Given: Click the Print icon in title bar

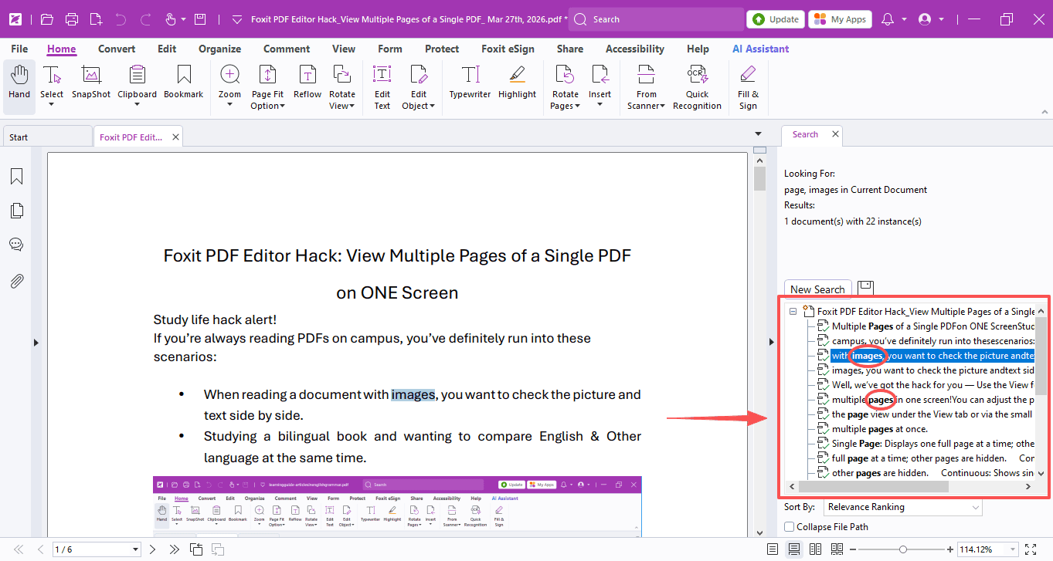Looking at the screenshot, I should pyautogui.click(x=72, y=19).
